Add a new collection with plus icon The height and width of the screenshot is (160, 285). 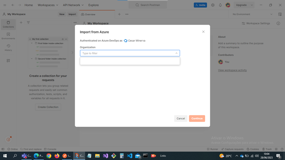coord(21,22)
